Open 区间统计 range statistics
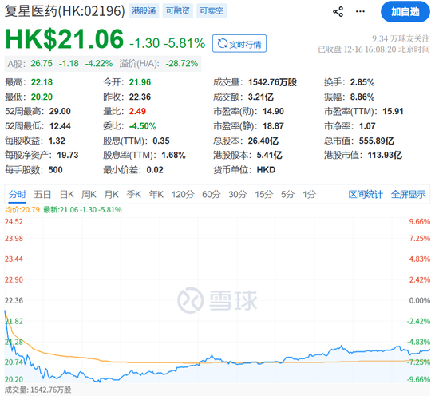The width and height of the screenshot is (439, 396). [366, 194]
